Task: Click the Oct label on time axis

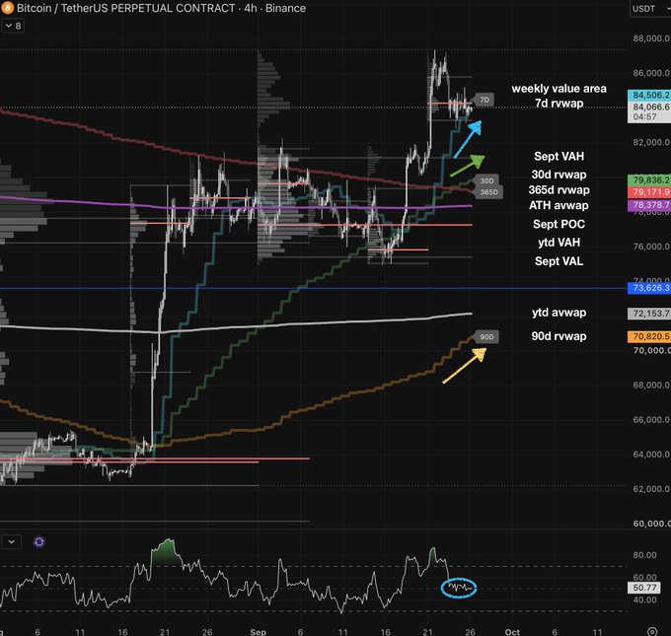Action: (512, 632)
